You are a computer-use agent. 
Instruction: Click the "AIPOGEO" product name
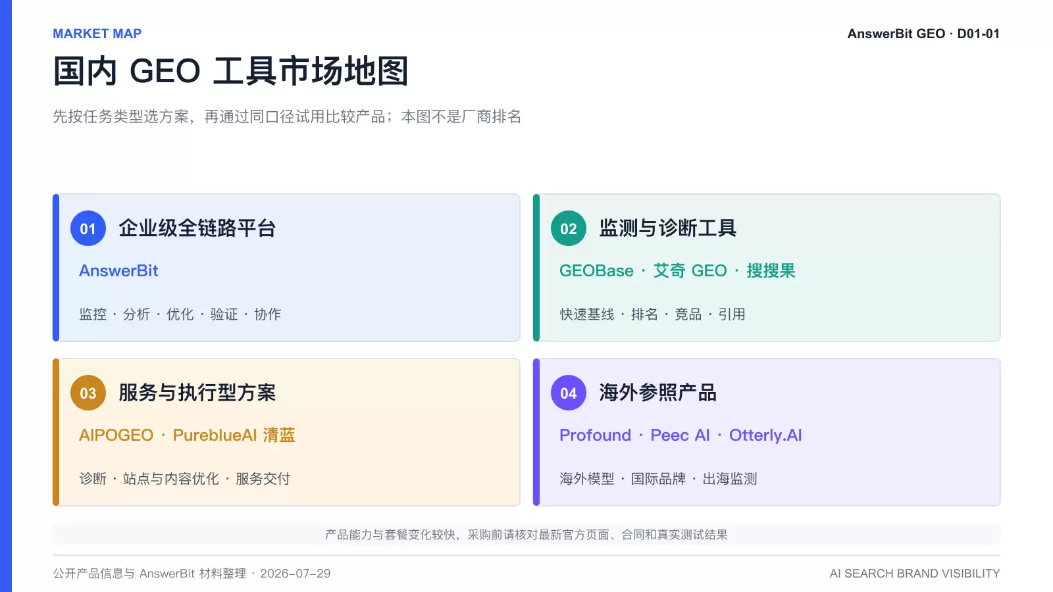coord(116,435)
